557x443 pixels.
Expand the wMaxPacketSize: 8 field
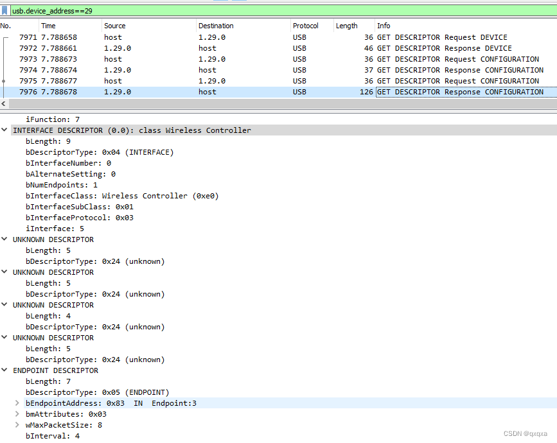17,425
